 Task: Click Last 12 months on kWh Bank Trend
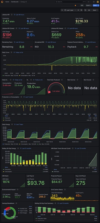tap(81, 148)
